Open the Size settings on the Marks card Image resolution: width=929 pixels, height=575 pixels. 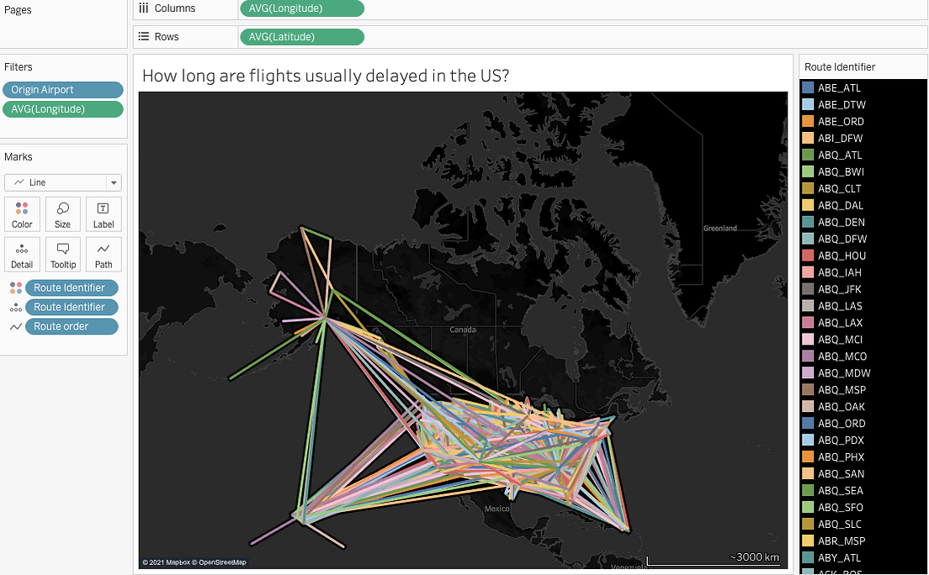click(62, 214)
